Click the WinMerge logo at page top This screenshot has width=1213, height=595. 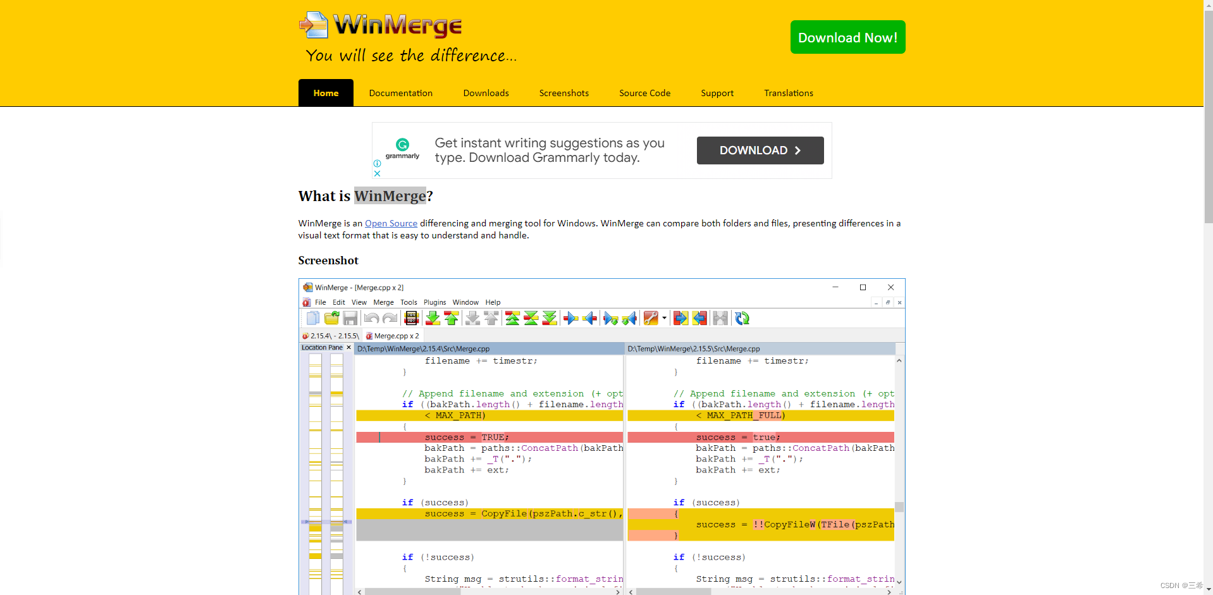point(380,25)
